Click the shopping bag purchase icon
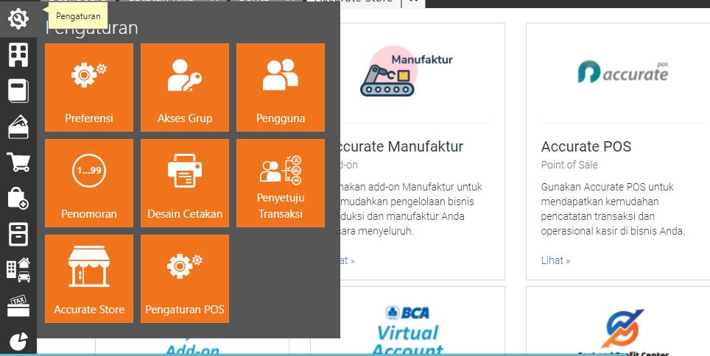 pos(18,198)
